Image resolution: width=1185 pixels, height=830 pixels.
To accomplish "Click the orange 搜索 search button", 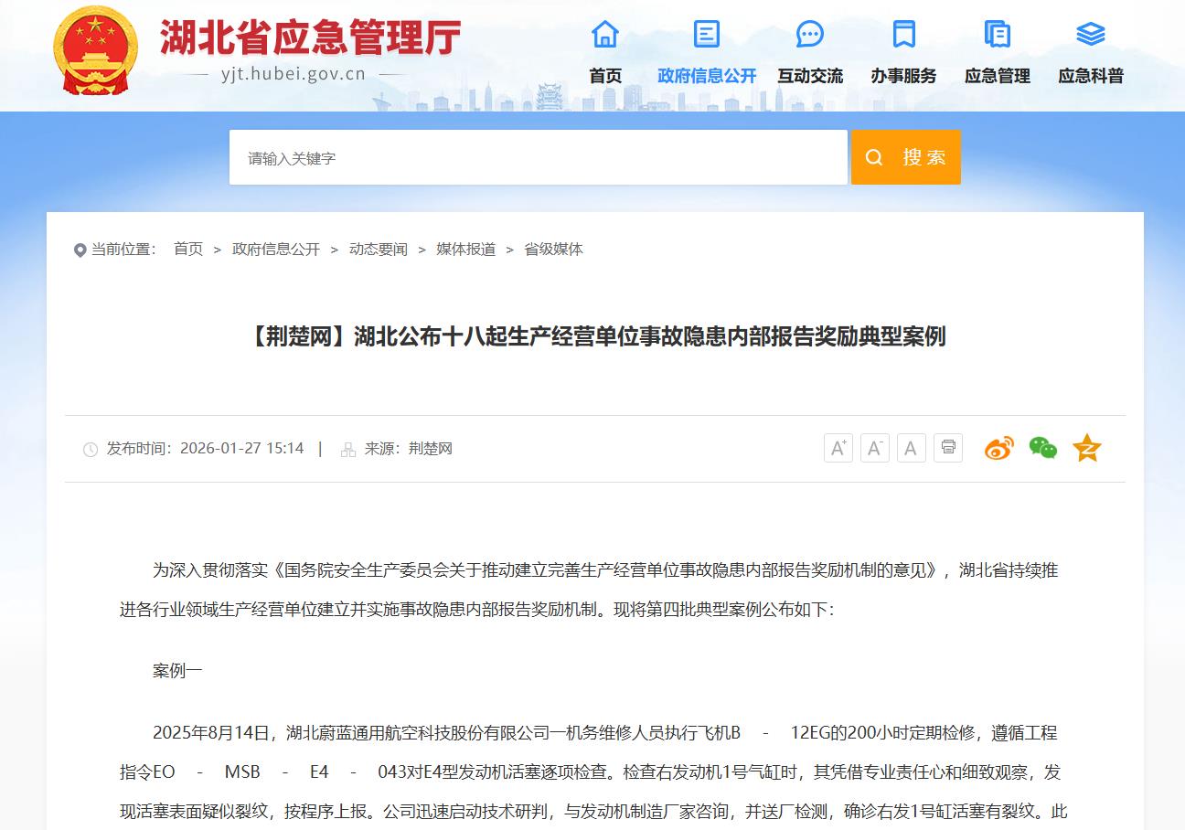I will 905,157.
